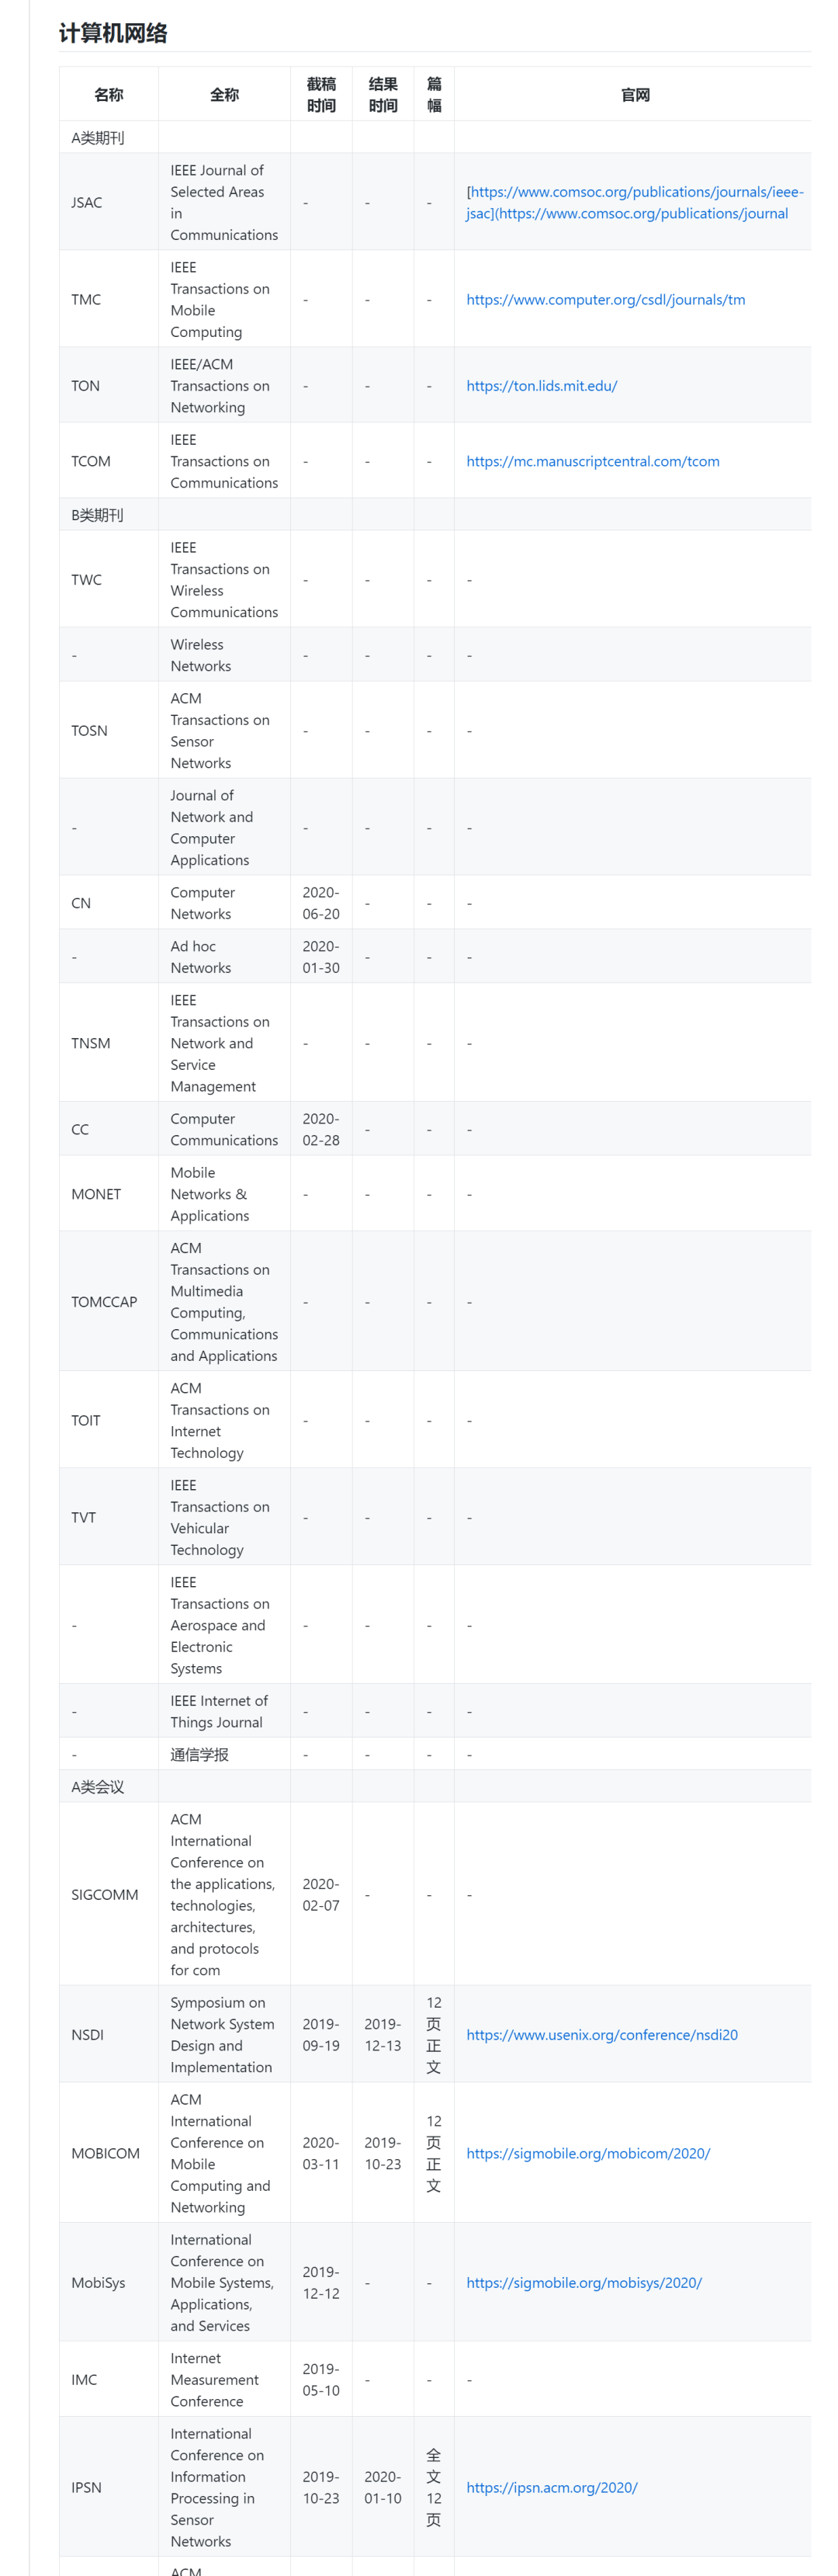Click the 官网 column header
This screenshot has width=838, height=2576.
click(635, 95)
